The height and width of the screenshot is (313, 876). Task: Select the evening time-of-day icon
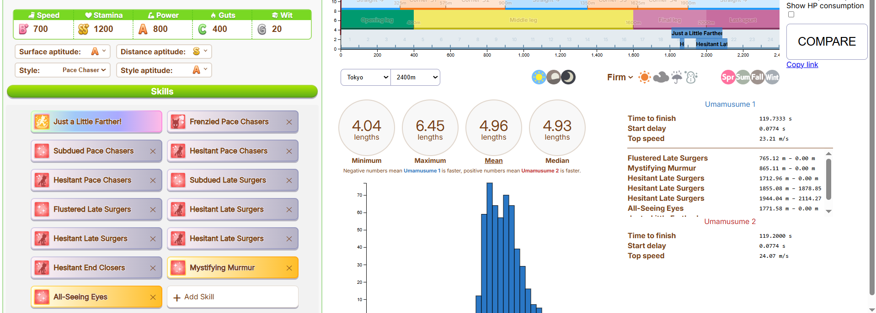(x=554, y=77)
